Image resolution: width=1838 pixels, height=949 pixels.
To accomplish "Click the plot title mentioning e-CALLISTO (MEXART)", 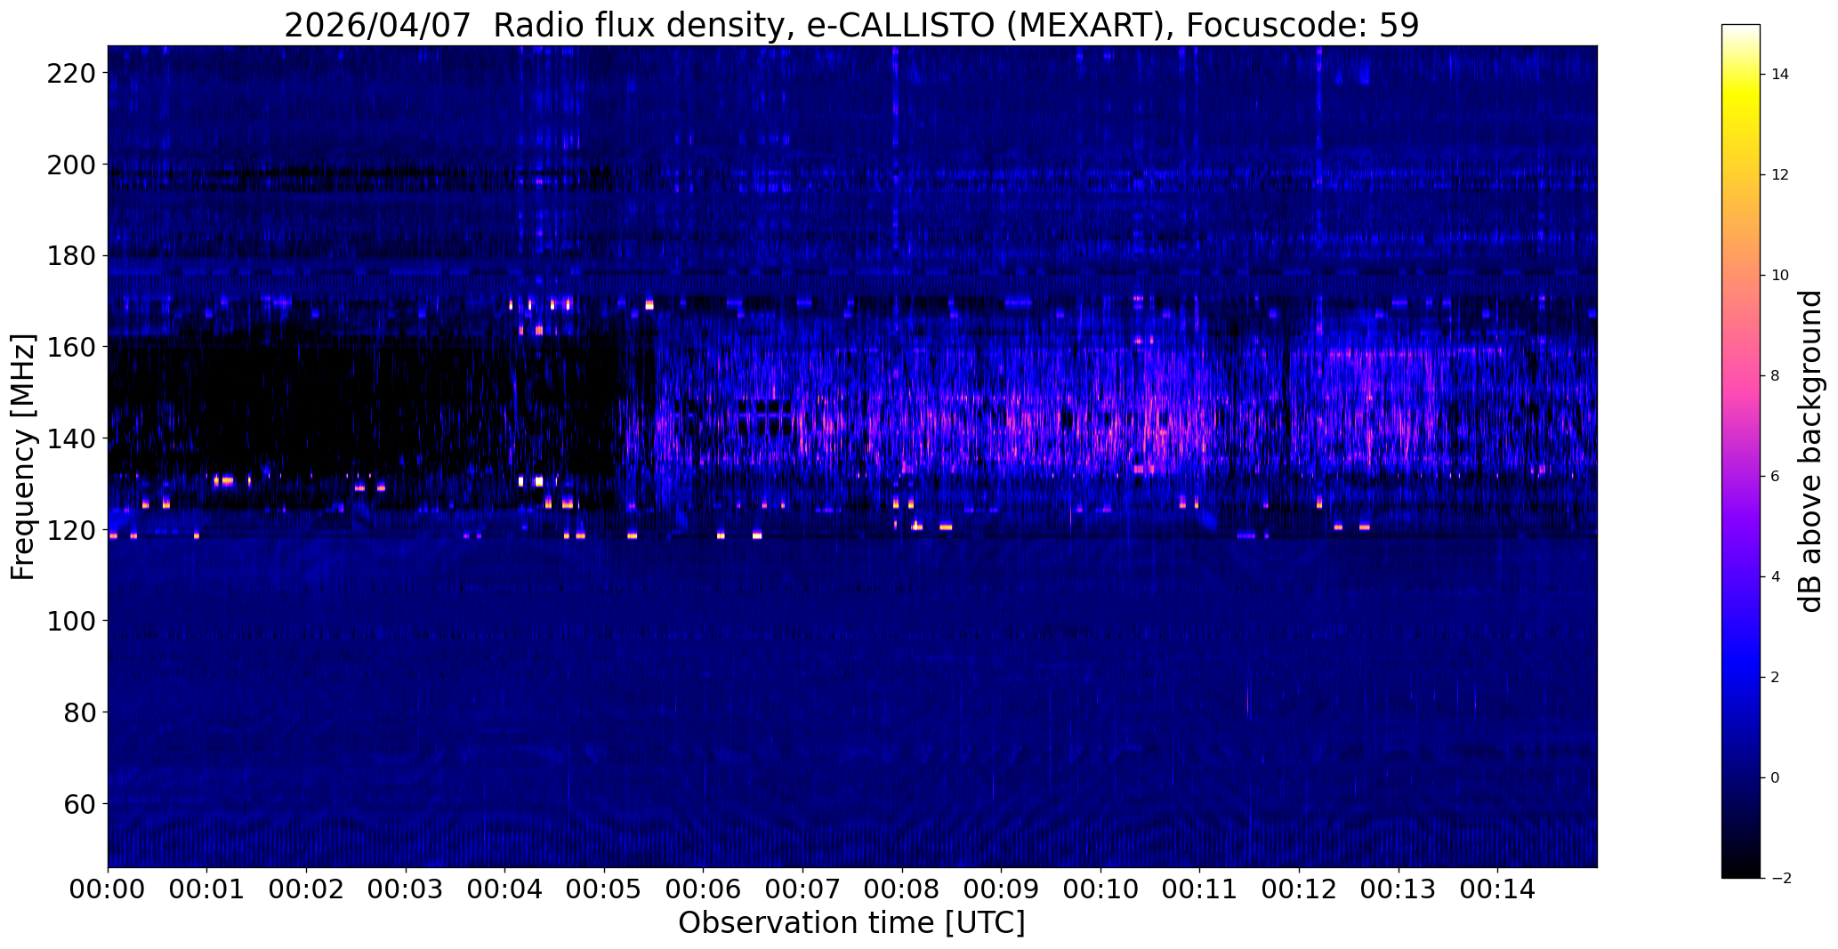I will tap(851, 25).
